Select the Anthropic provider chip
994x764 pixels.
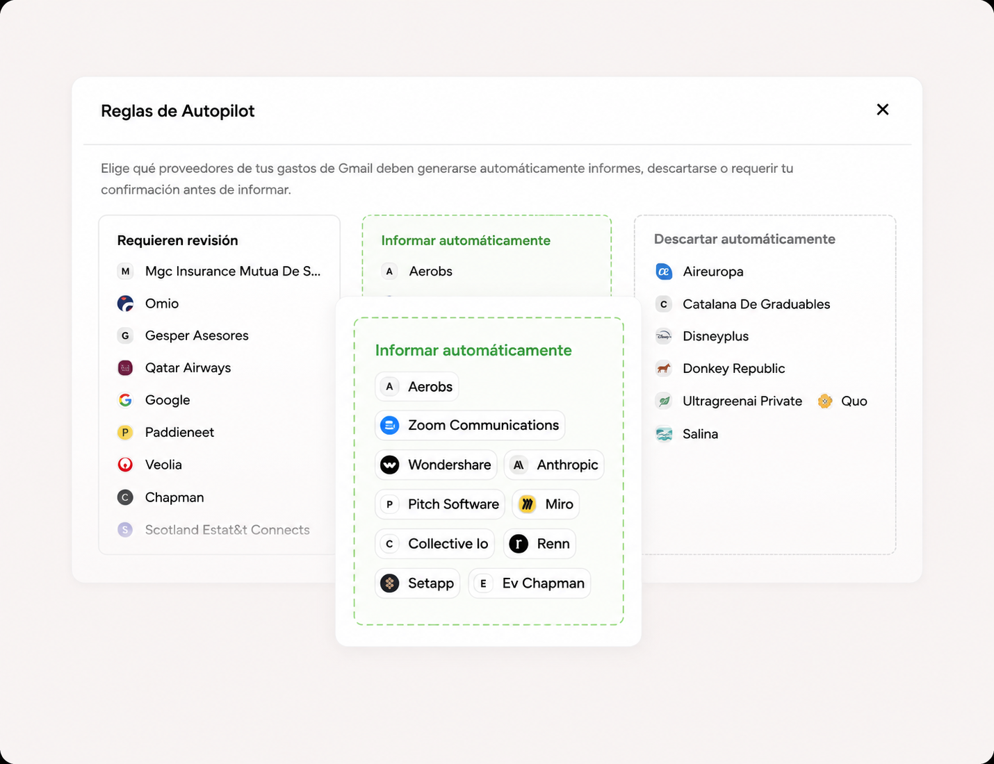click(554, 465)
